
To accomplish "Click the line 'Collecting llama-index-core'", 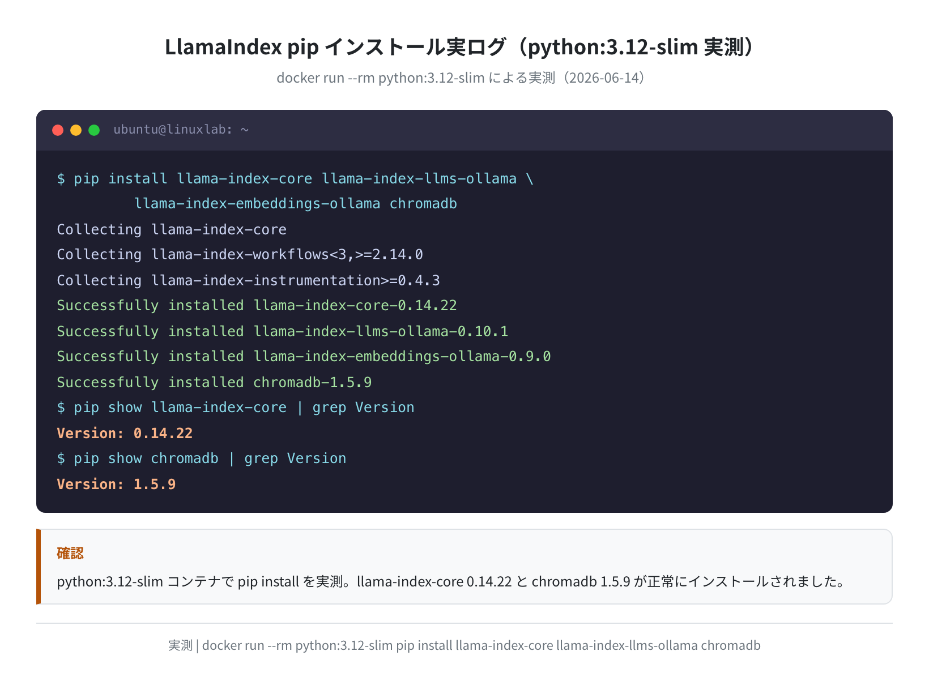I will 172,230.
